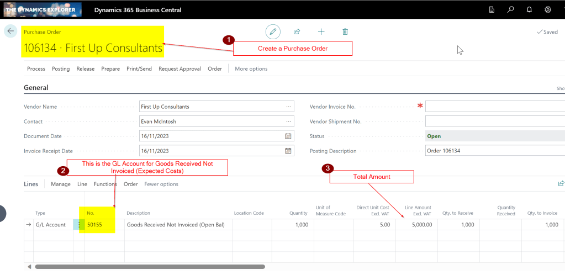565x275 pixels.
Task: Open Vendor Name lookup ellipsis
Action: click(x=288, y=107)
